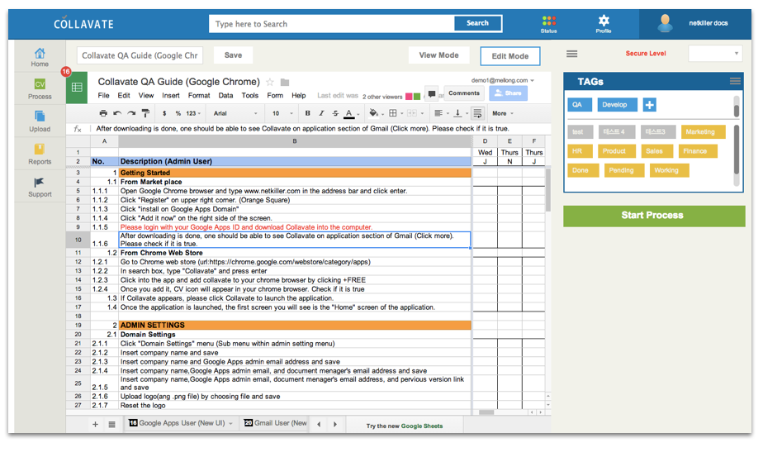Click the pink viewer color swatch

(409, 97)
